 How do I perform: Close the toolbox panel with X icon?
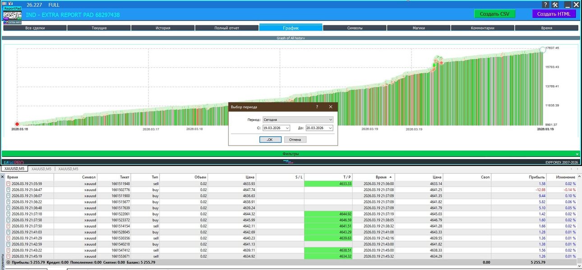2,177
